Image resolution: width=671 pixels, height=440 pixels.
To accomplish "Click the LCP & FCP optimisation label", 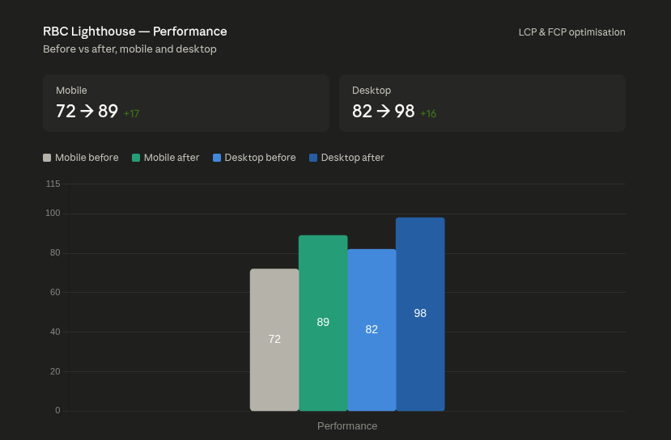I will click(571, 32).
